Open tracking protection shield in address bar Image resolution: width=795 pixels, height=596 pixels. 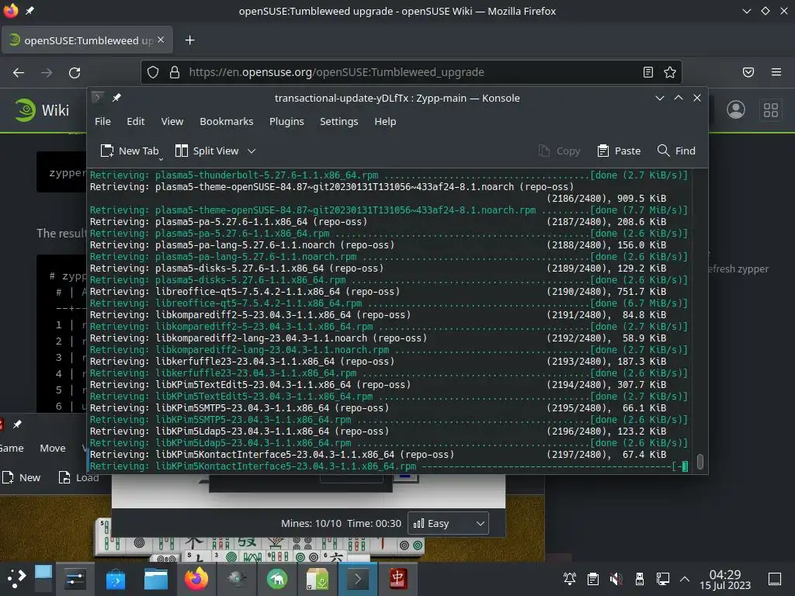pyautogui.click(x=153, y=72)
